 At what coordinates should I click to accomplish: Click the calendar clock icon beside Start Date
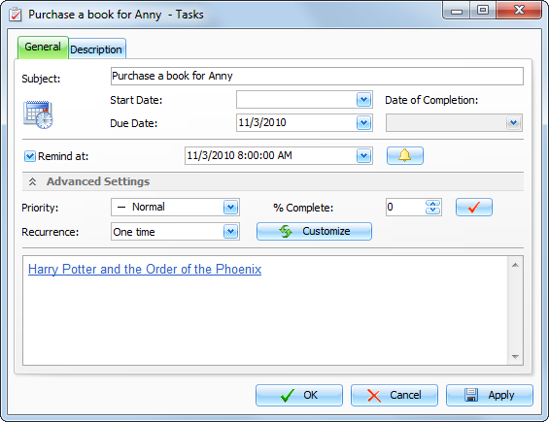tap(38, 114)
